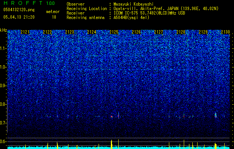Viewport: 234px width, 149px height.
Task: Click the Receiving antenna label
Action: (x=86, y=18)
